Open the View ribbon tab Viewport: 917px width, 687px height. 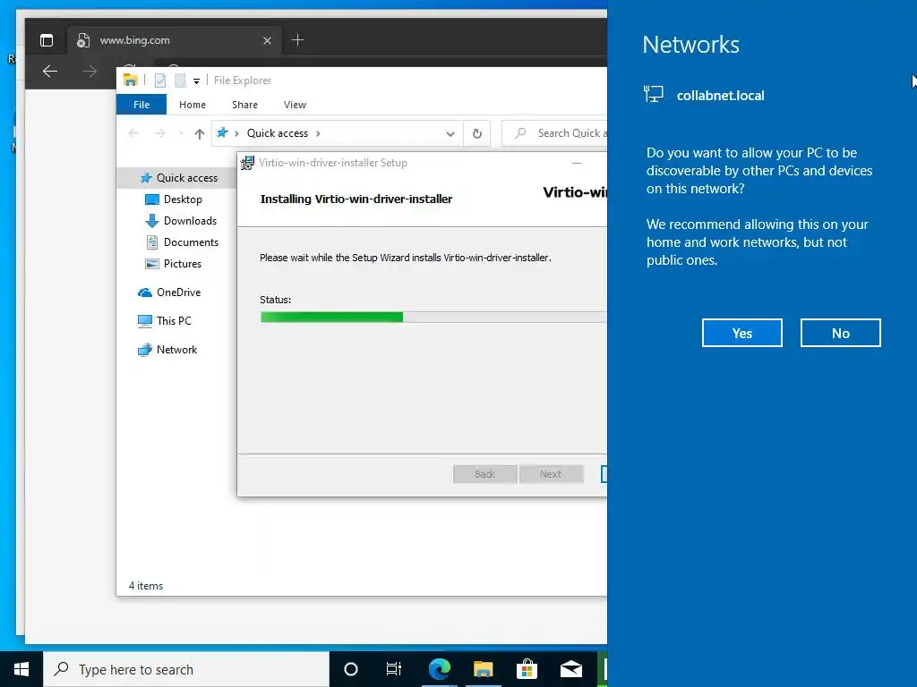tap(295, 105)
